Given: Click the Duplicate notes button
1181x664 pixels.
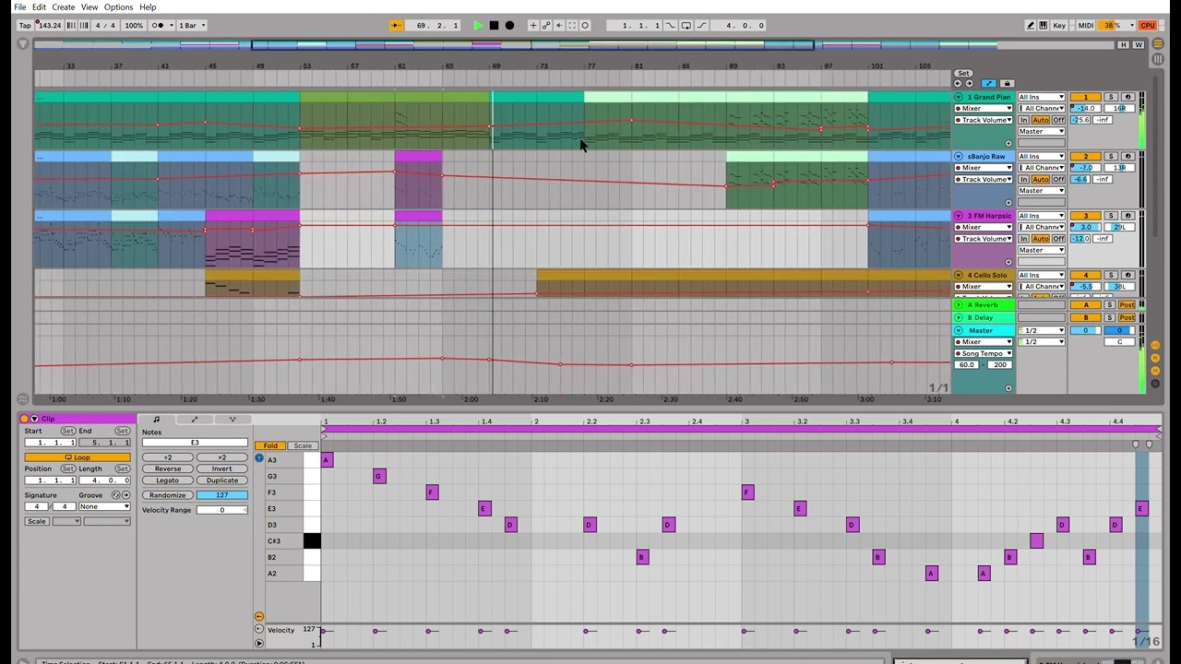Looking at the screenshot, I should pyautogui.click(x=221, y=480).
